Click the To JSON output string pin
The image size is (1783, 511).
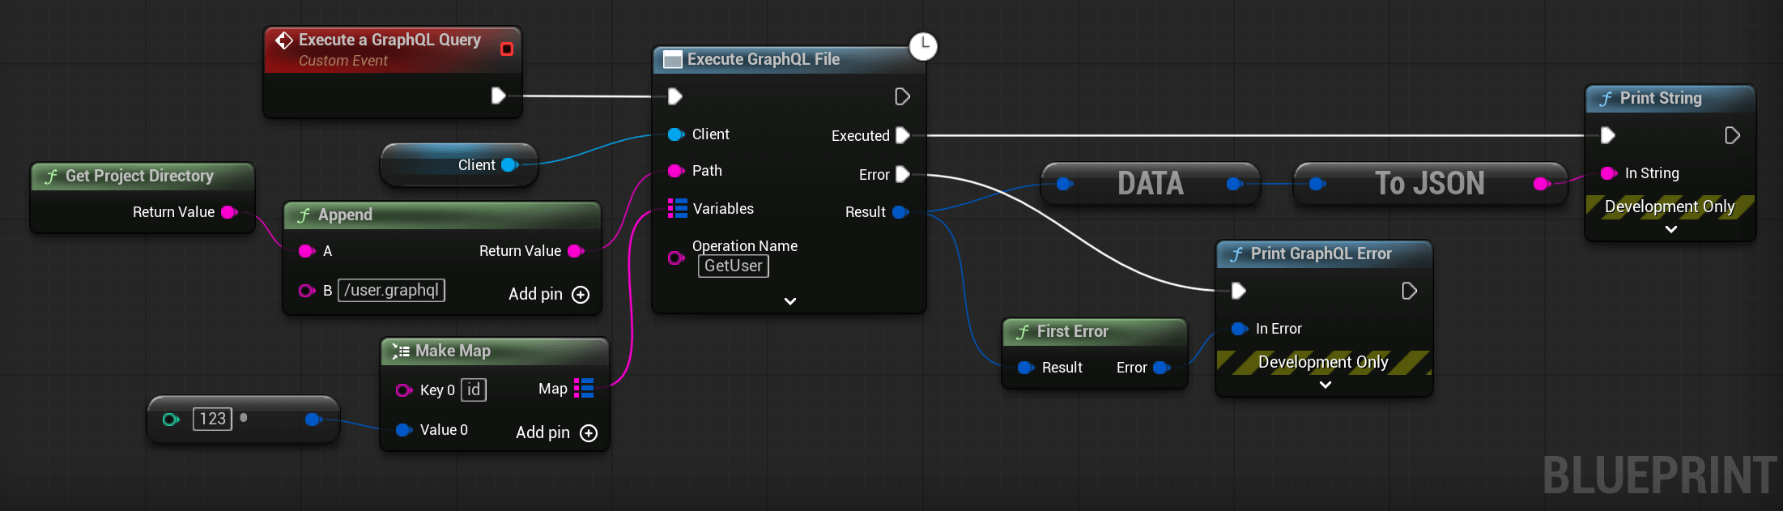pyautogui.click(x=1542, y=184)
